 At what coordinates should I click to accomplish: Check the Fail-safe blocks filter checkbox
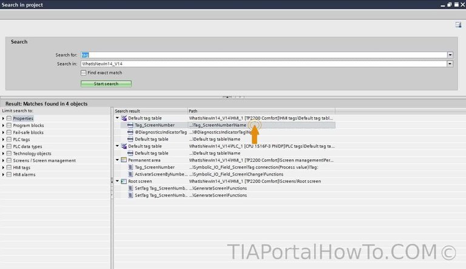point(9,132)
